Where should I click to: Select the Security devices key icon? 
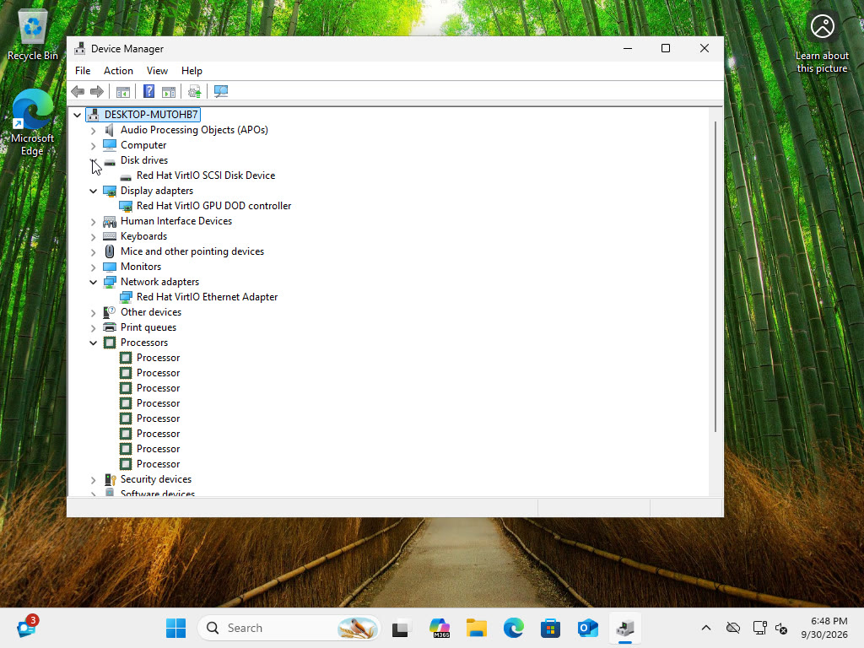[x=110, y=479]
